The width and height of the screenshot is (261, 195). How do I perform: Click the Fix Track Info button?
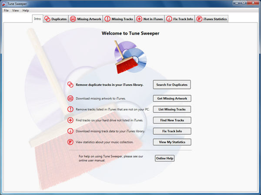pos(172,131)
